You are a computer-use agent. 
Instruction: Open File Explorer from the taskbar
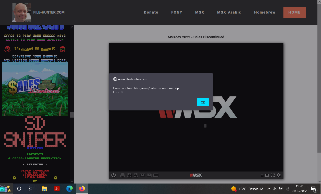(x=44, y=189)
